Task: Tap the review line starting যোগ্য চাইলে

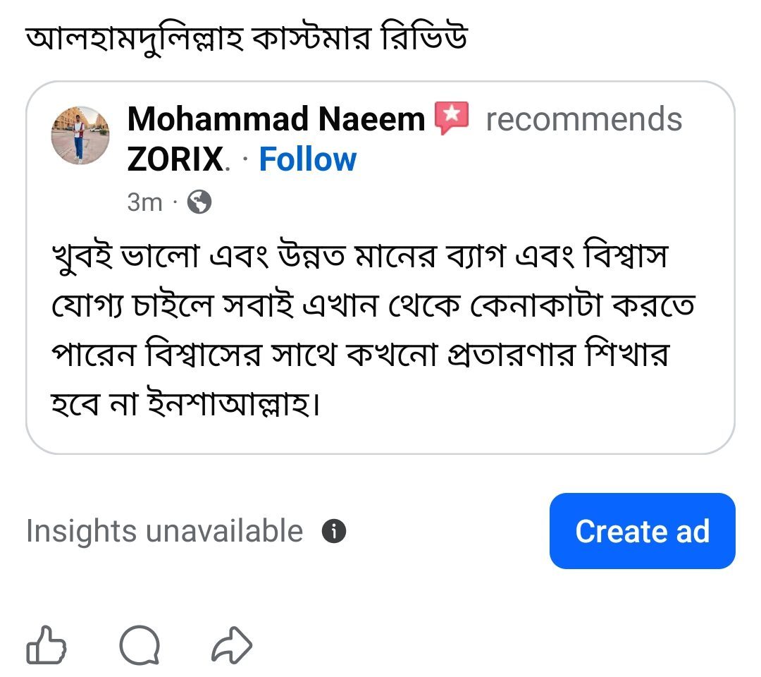Action: pyautogui.click(x=373, y=306)
